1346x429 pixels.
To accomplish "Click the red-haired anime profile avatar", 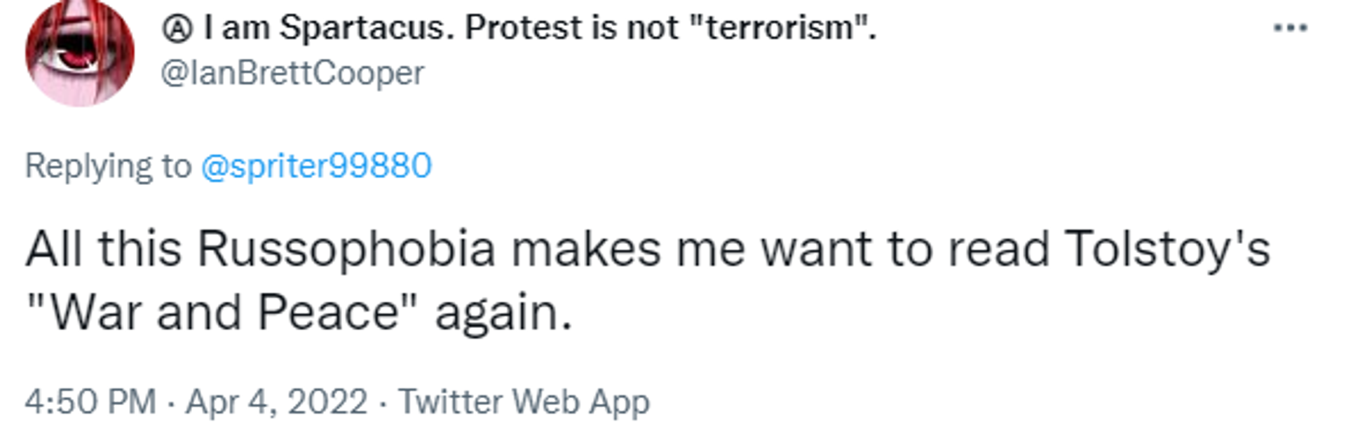I will 80,53.
